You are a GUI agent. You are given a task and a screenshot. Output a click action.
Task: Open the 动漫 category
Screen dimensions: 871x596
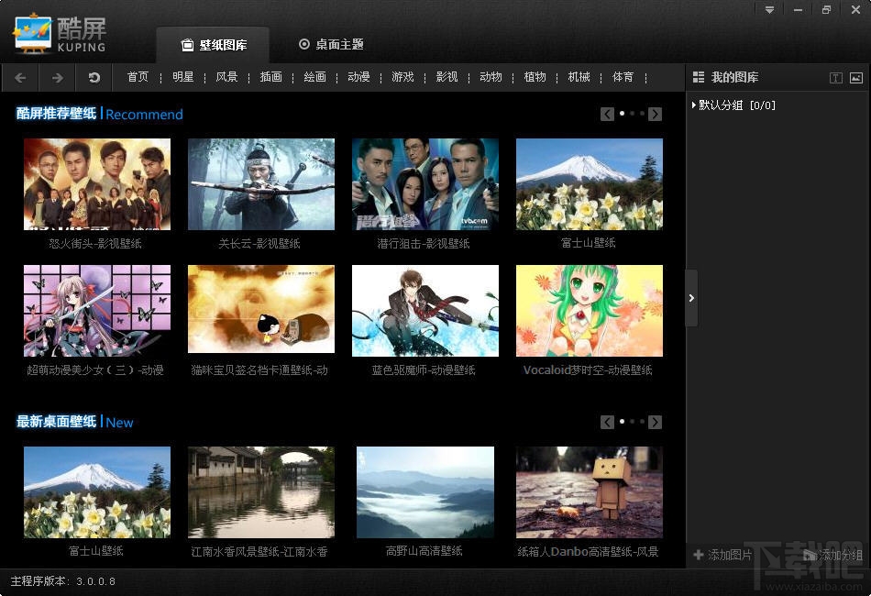358,77
